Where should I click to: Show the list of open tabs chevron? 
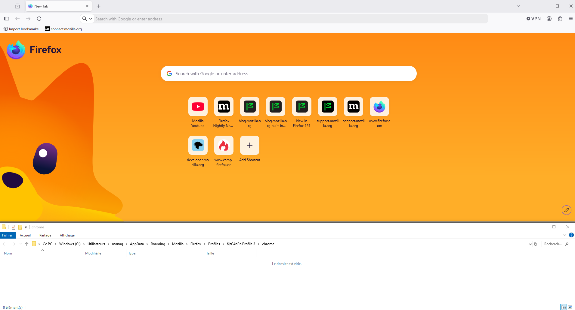tap(518, 6)
